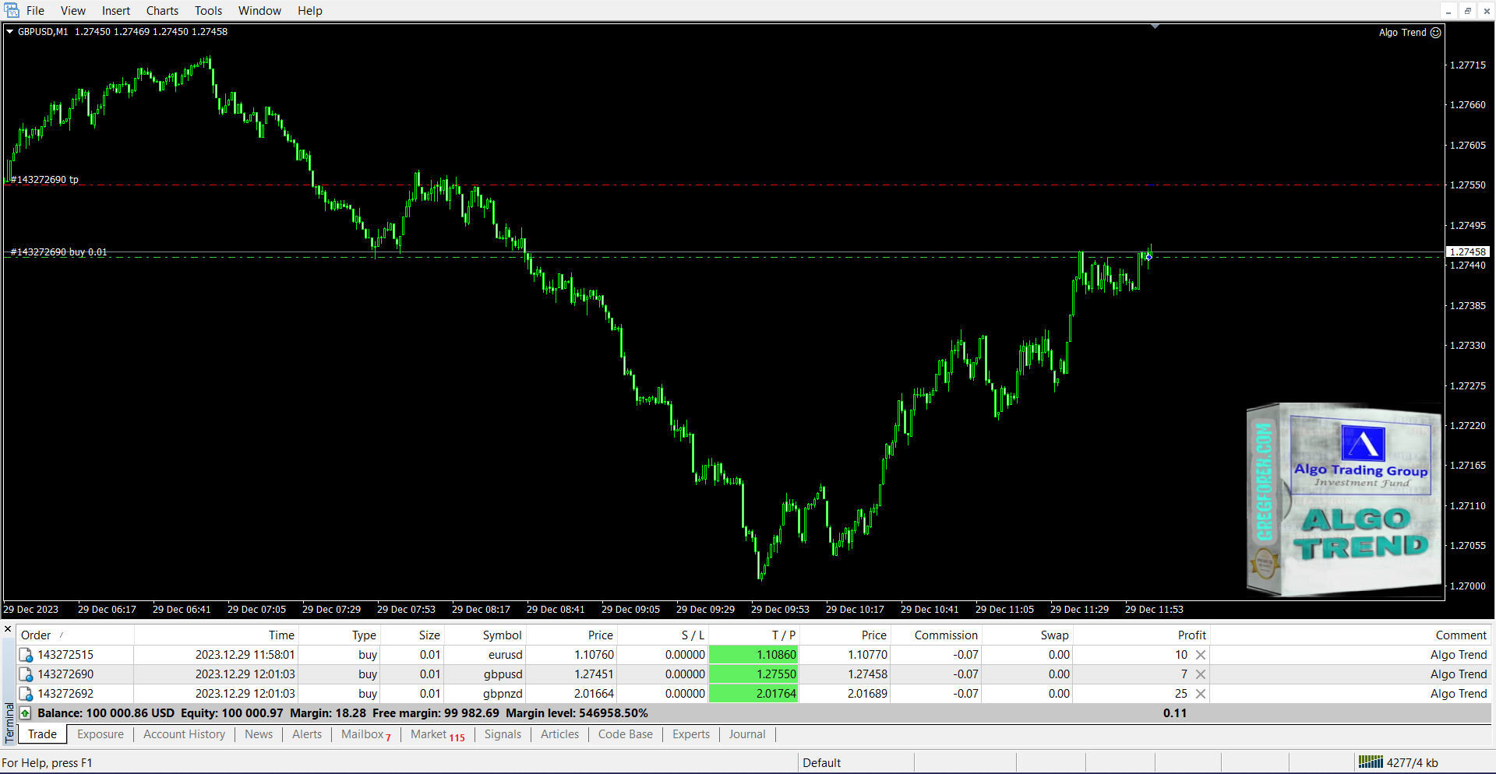The image size is (1496, 774).
Task: Sort orders by the Order column header
Action: [x=36, y=635]
